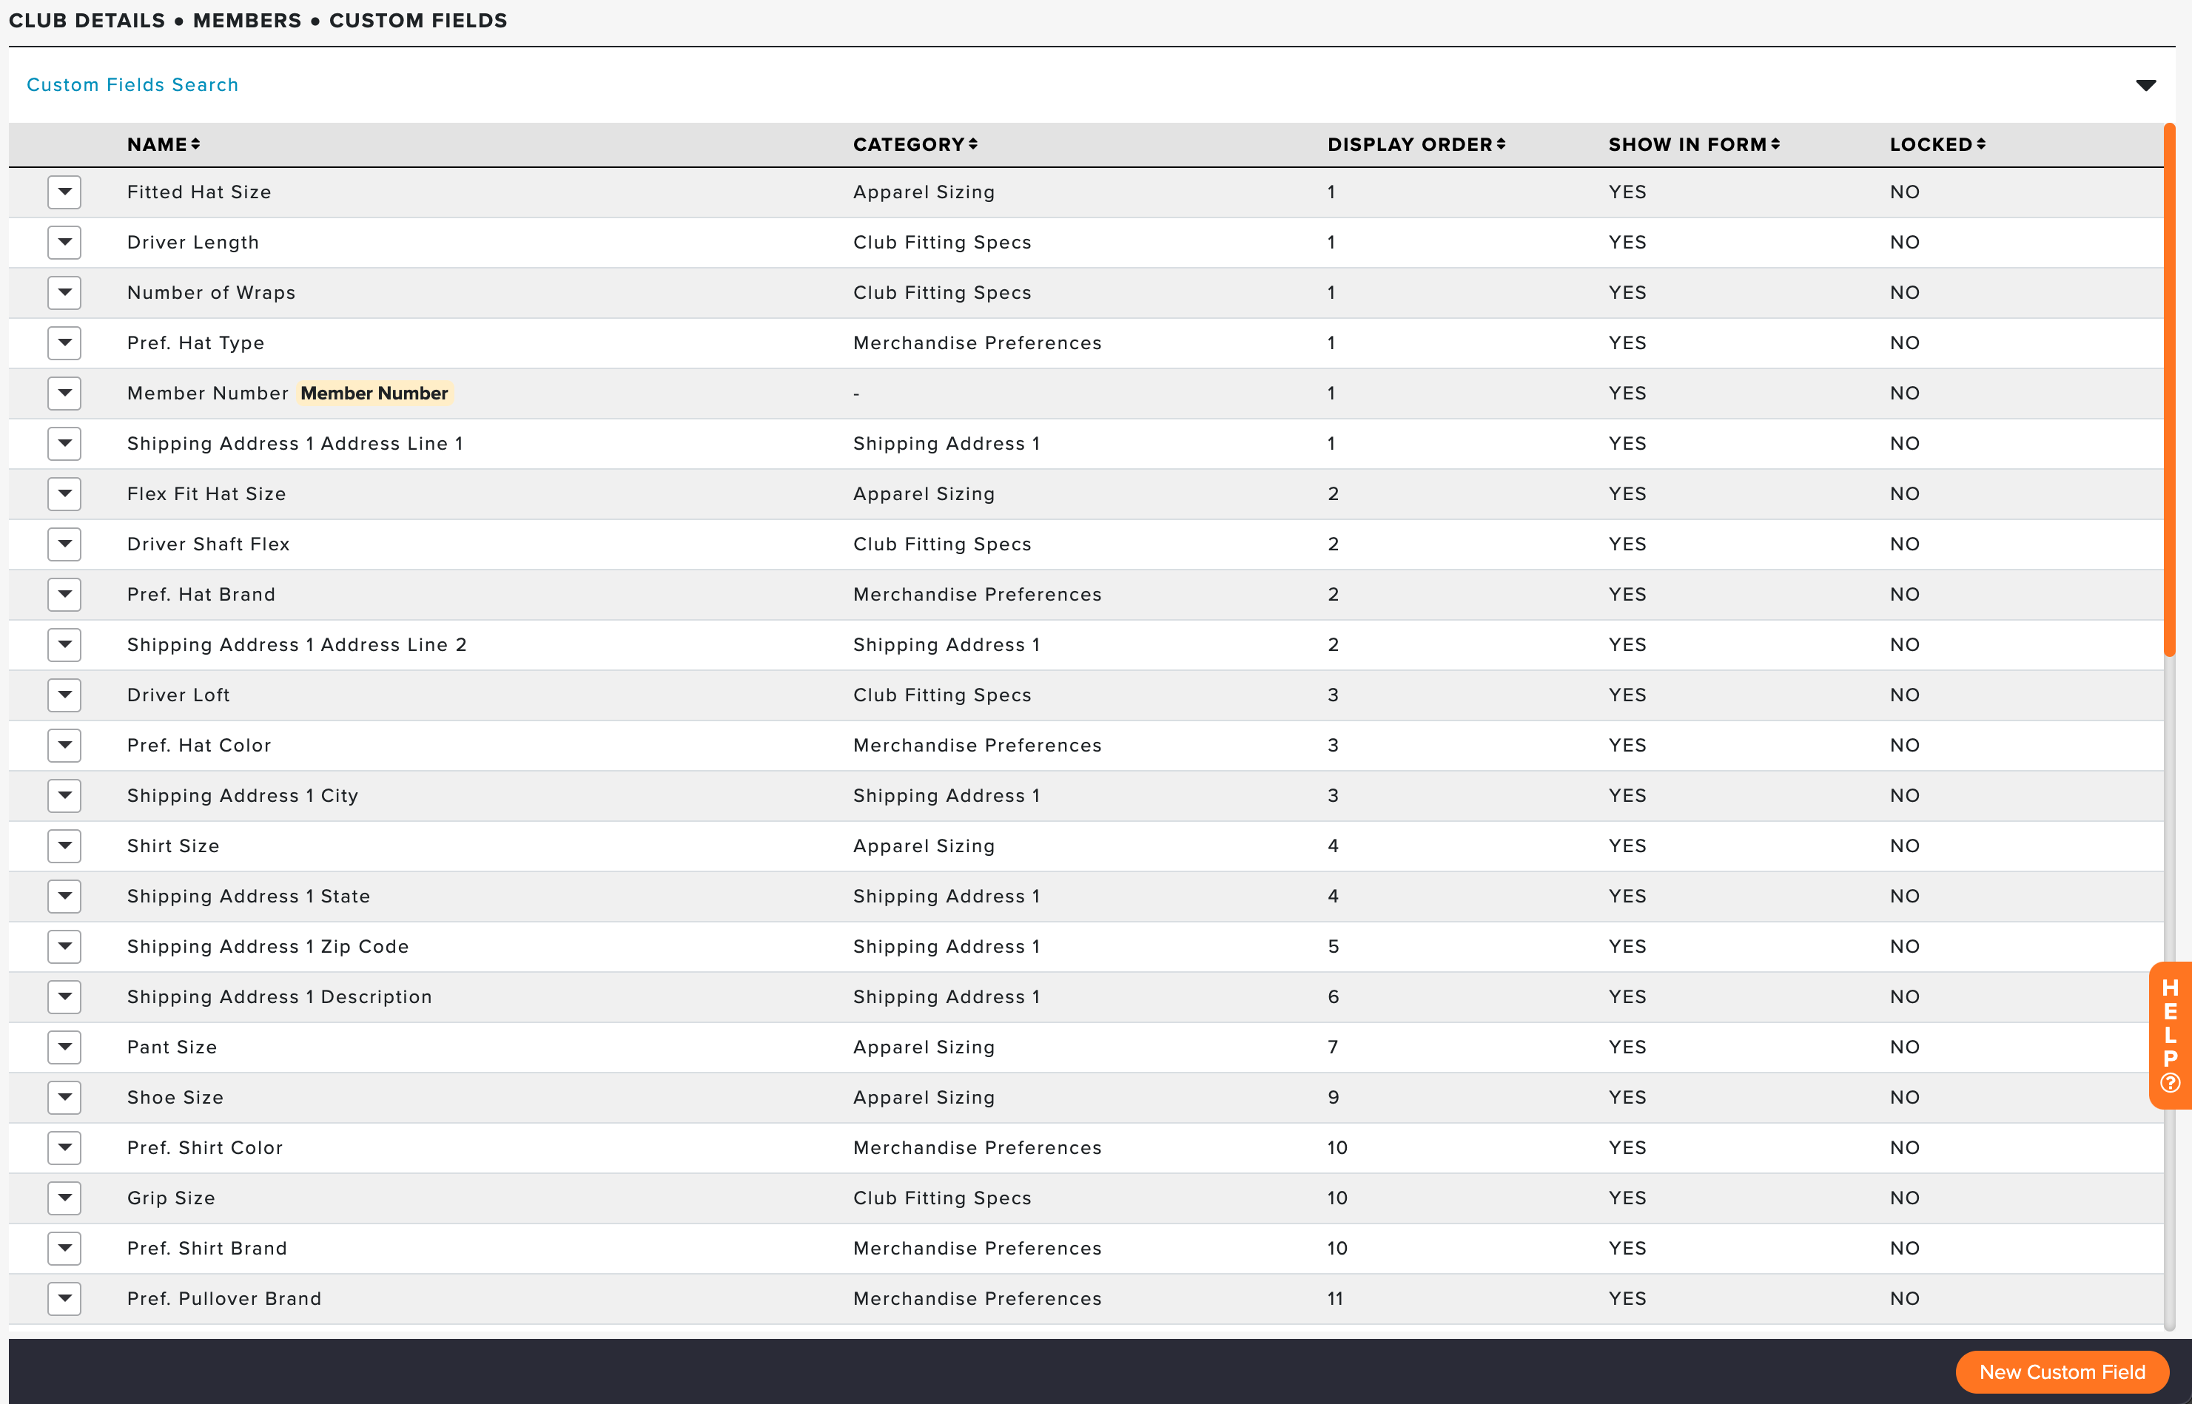Click display order 11 in Pref. Pullover Brand row
The height and width of the screenshot is (1404, 2192).
pos(1335,1299)
